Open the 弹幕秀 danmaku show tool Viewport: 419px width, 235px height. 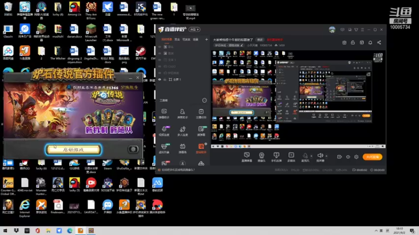pyautogui.click(x=182, y=148)
